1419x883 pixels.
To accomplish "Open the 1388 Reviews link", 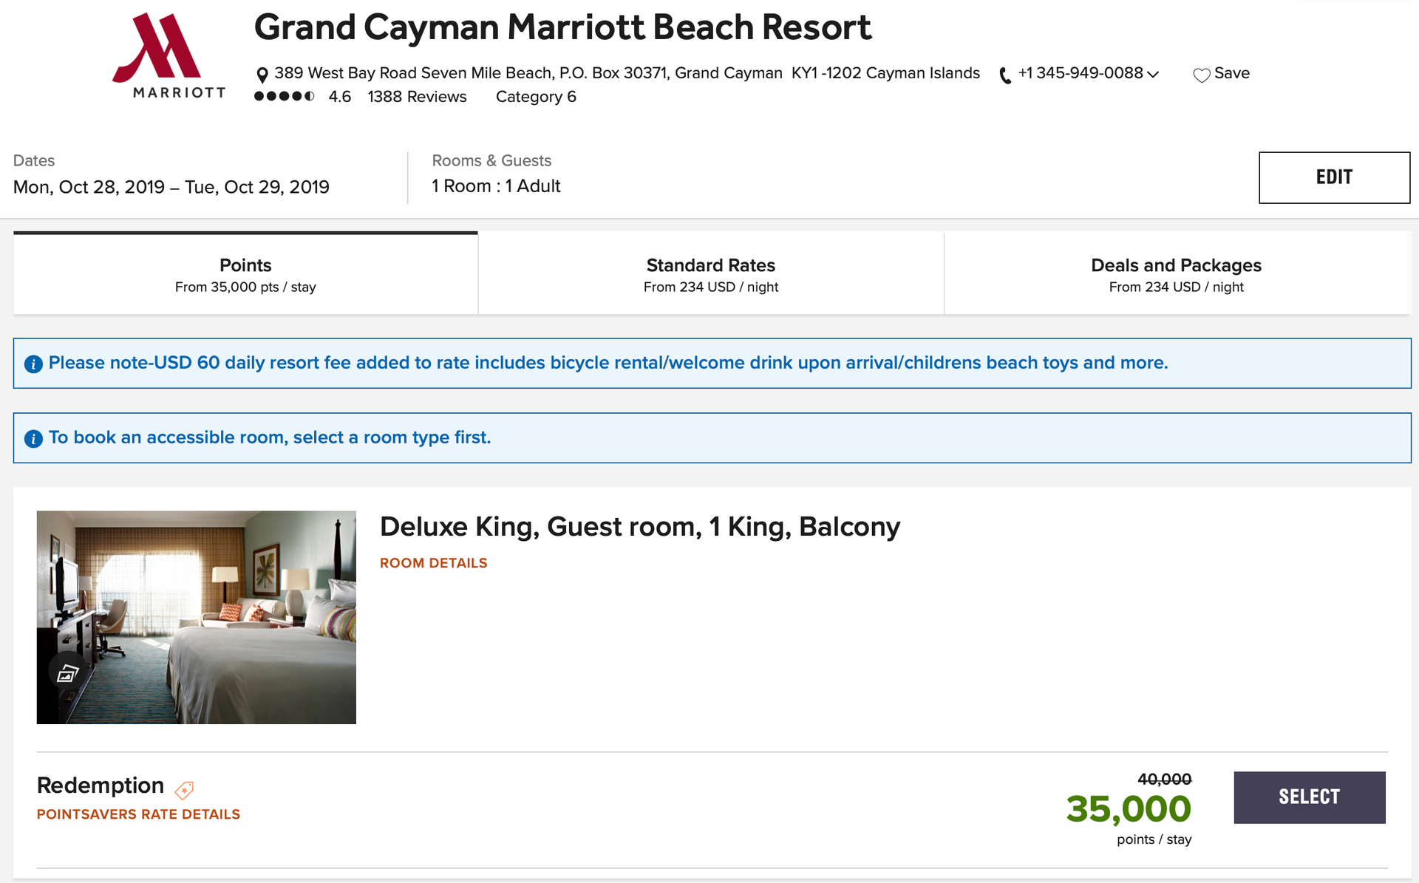I will (417, 96).
